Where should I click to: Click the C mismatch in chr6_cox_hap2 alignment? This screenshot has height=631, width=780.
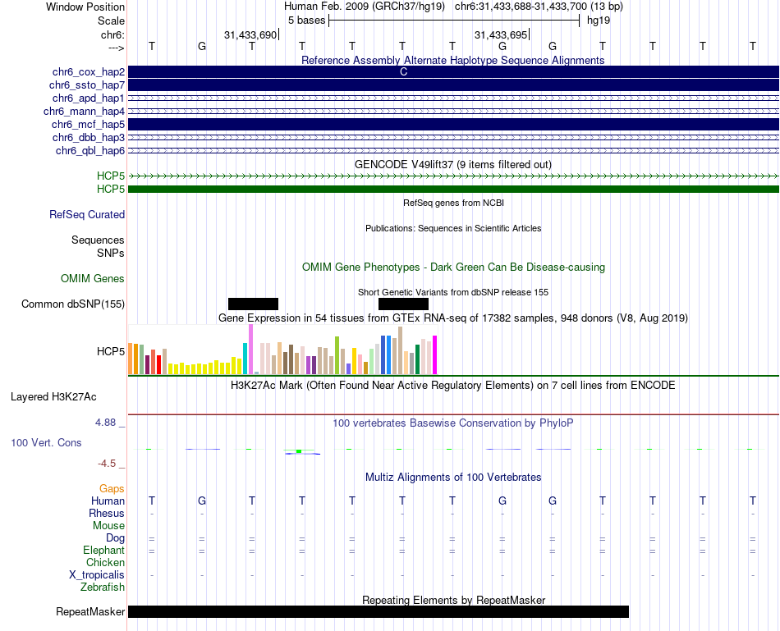(x=403, y=72)
